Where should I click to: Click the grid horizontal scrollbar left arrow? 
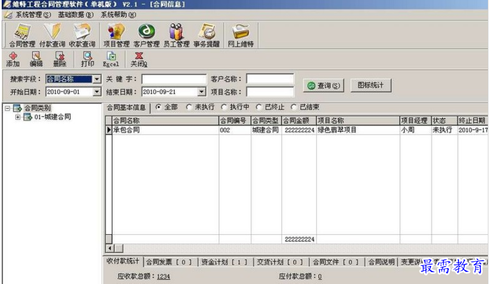[x=109, y=248]
